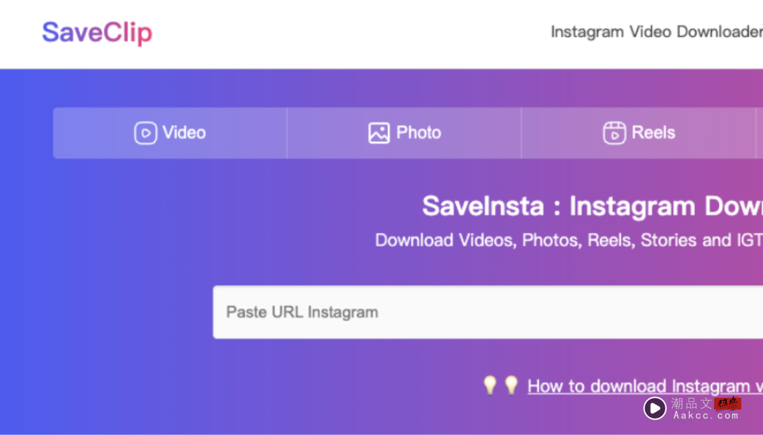Click the Reels clapper icon
This screenshot has height=435, width=763.
point(614,133)
